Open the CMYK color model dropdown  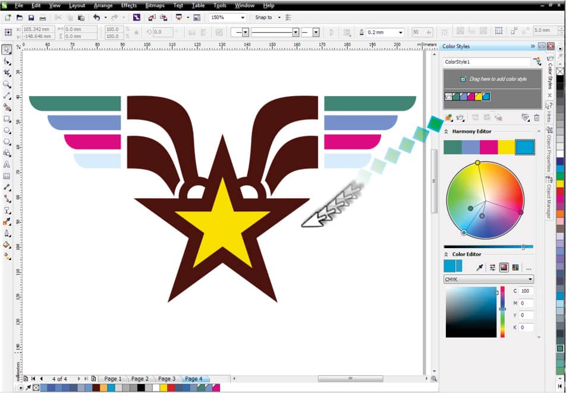tap(488, 279)
